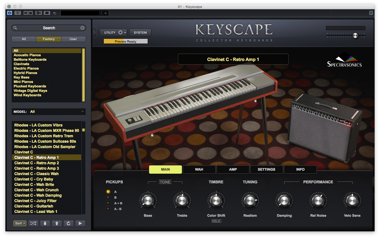Click the round blue host indicator
The height and width of the screenshot is (238, 380).
tap(55, 13)
